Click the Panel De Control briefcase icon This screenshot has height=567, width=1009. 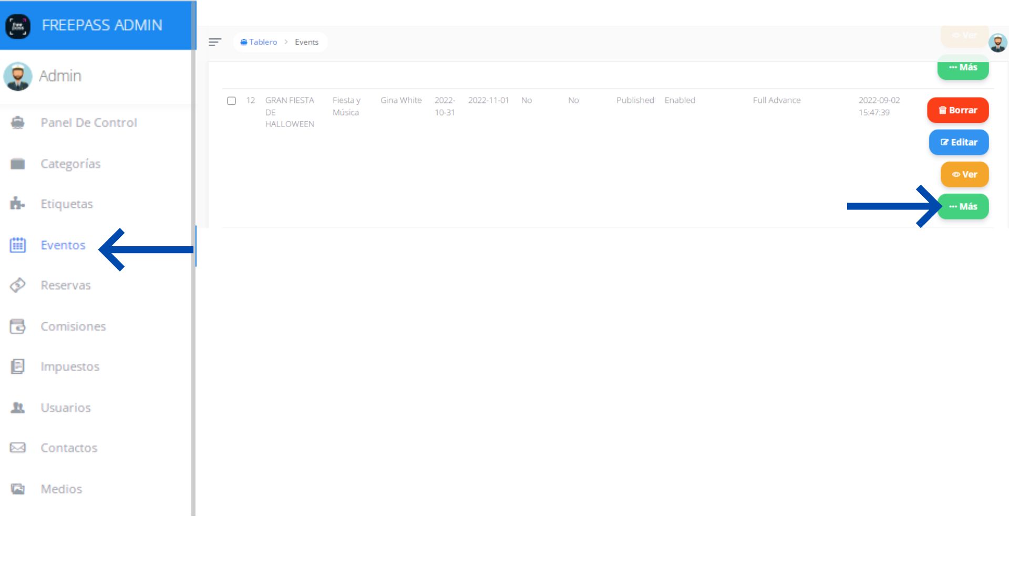click(18, 123)
